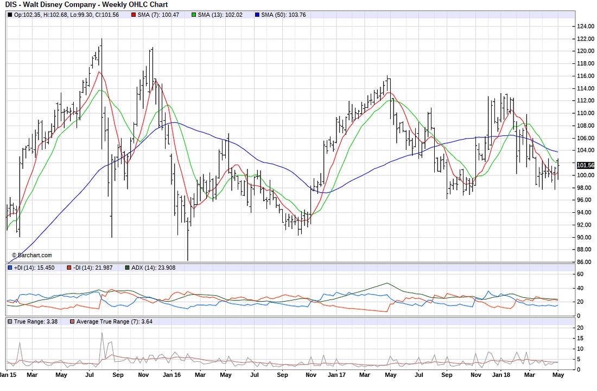Click the 60 label on the ADX axis
Viewport: 597px width, 391px height.
(x=580, y=275)
